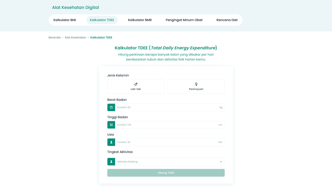Click the Kalkulator TDEE page heading
This screenshot has width=332, height=187.
[x=166, y=48]
